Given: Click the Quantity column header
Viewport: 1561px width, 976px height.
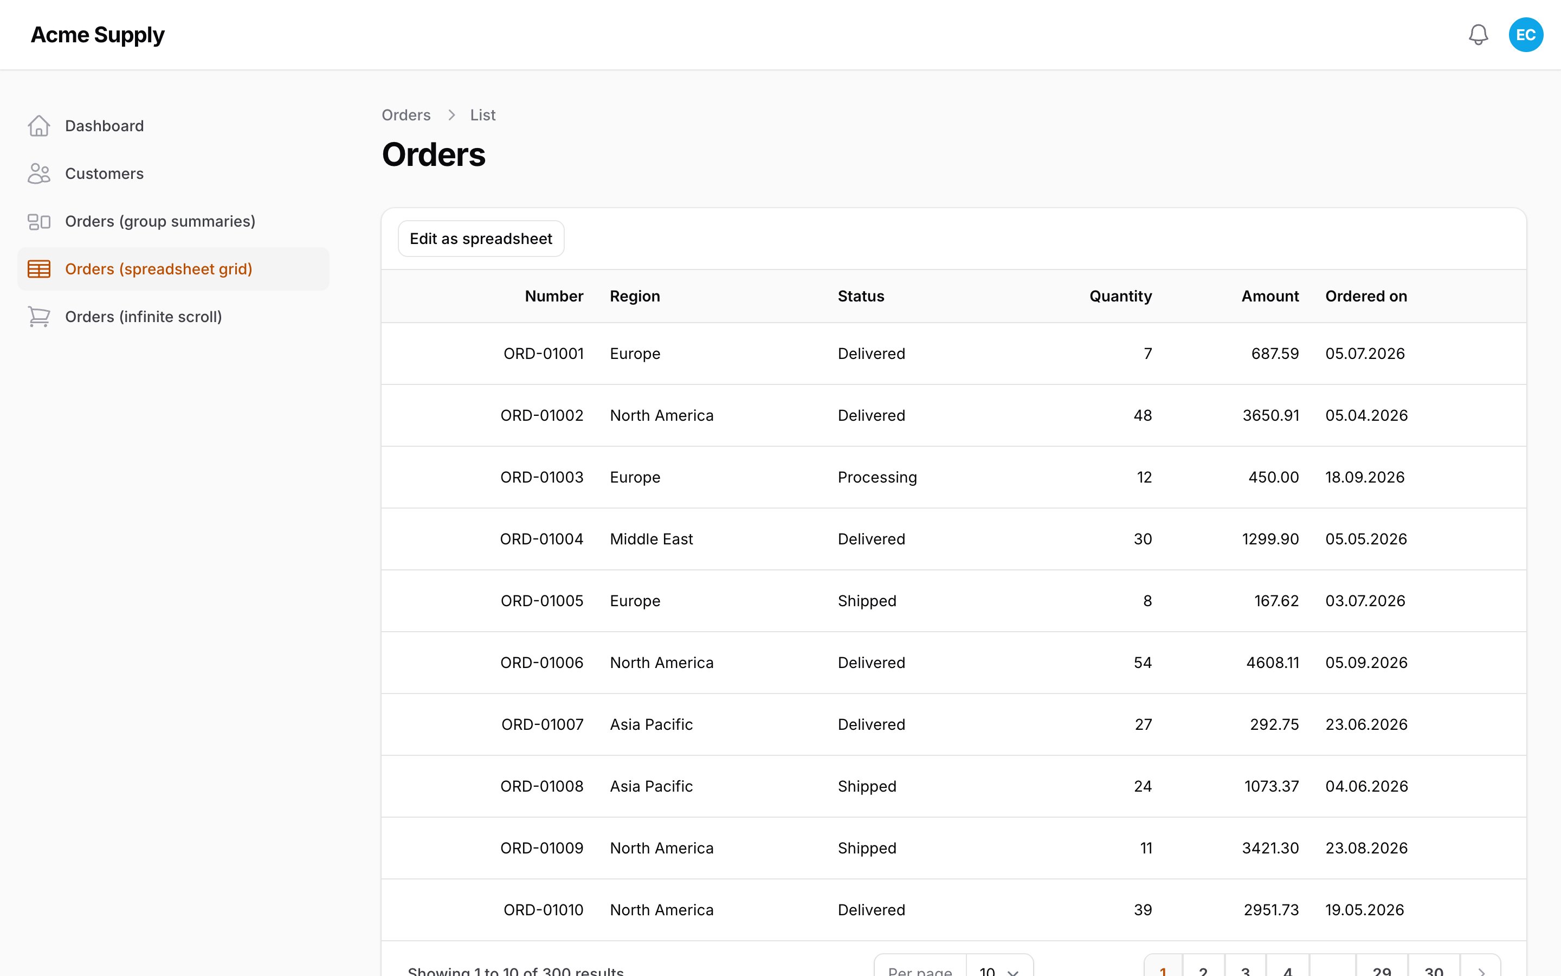Looking at the screenshot, I should tap(1120, 296).
